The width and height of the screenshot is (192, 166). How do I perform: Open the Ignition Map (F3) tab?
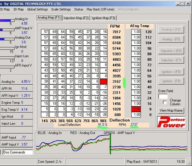(x=103, y=18)
